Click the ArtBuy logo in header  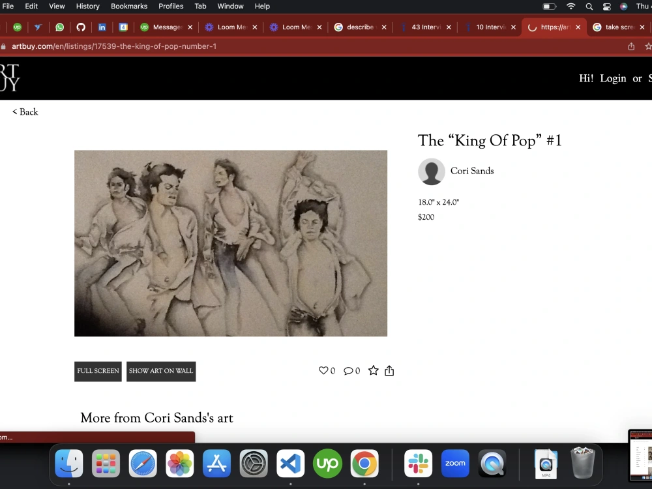click(x=8, y=78)
